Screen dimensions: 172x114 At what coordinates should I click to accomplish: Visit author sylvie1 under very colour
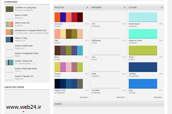pos(58,26)
